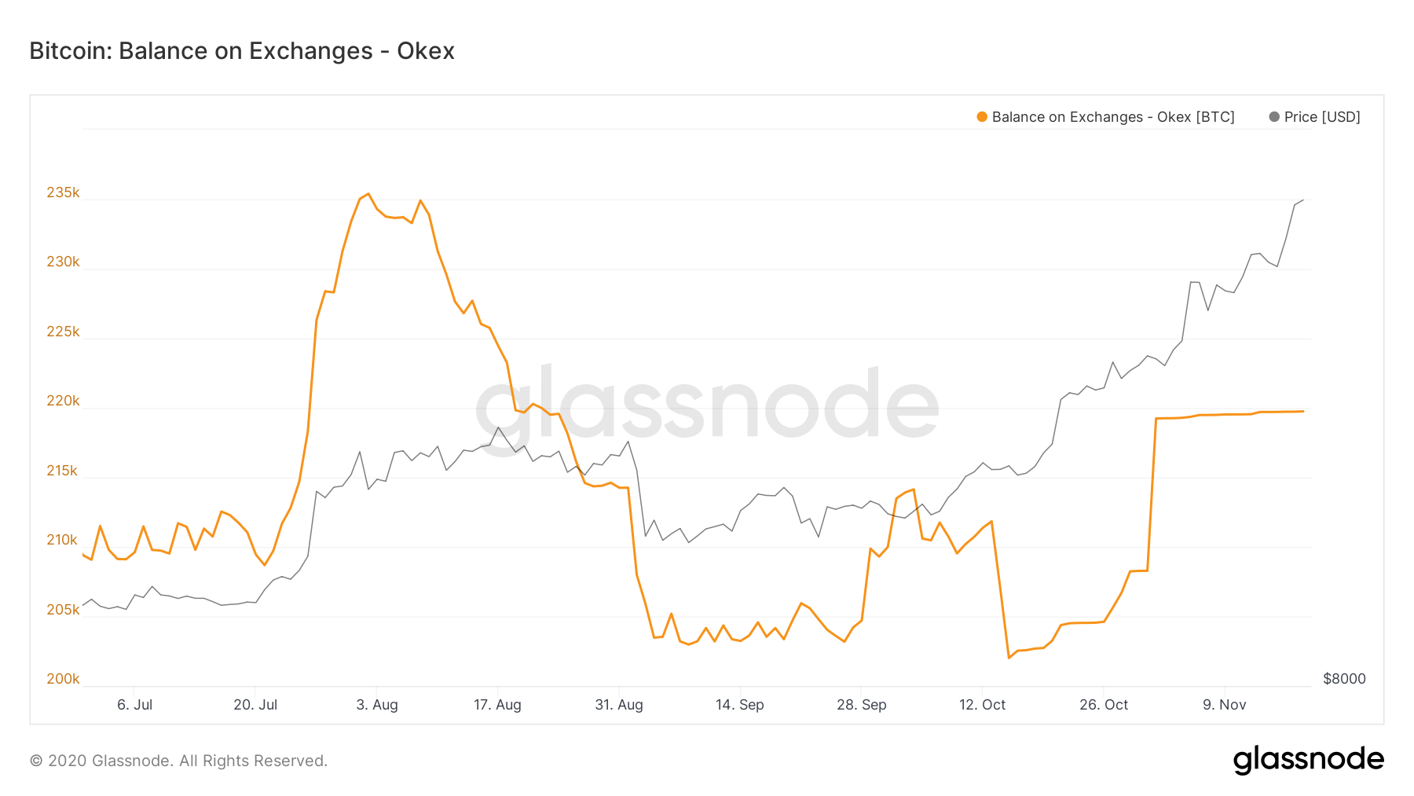The image size is (1414, 796).
Task: Click the 200k y-axis label
Action: tap(63, 679)
